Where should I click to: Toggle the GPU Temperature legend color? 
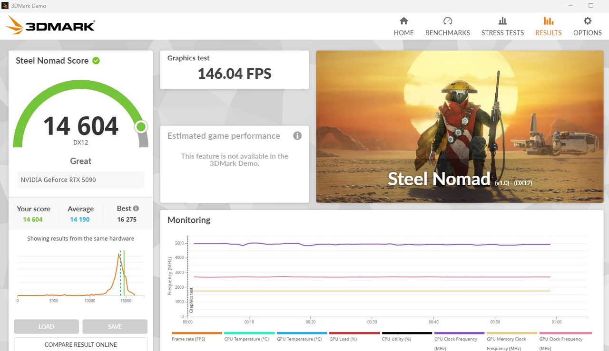click(x=302, y=333)
